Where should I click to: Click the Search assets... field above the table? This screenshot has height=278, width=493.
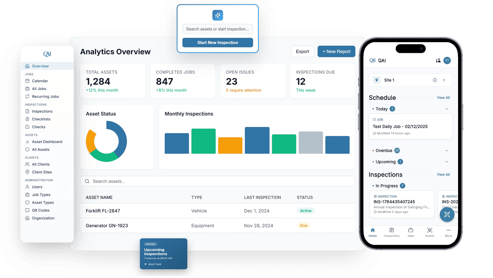click(217, 181)
